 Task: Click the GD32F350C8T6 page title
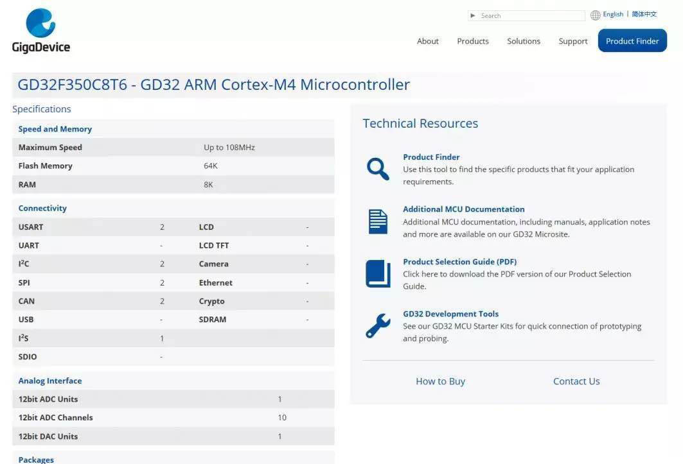pyautogui.click(x=213, y=85)
